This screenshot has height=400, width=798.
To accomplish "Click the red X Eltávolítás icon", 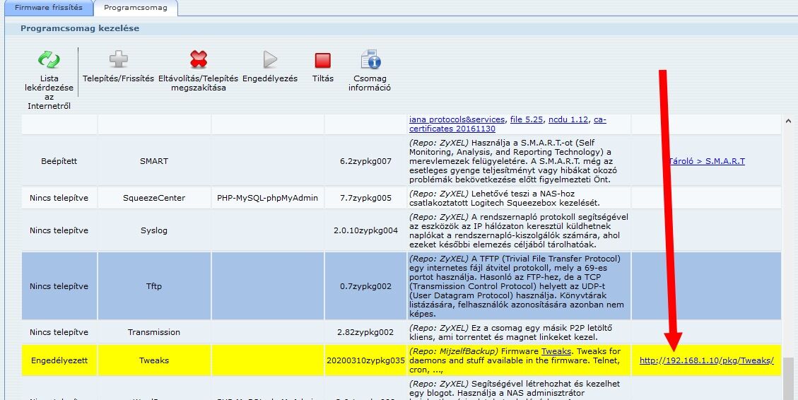I will pos(199,59).
